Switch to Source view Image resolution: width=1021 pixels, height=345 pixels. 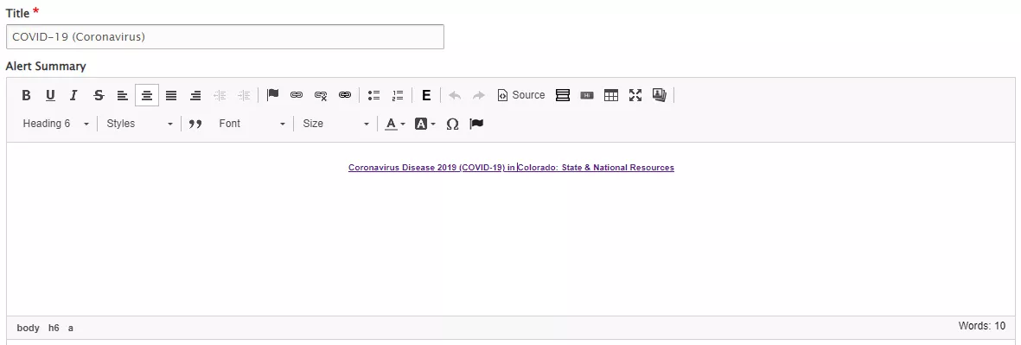coord(521,95)
